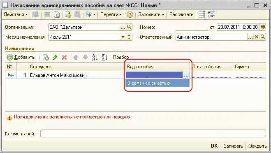This screenshot has height=153, width=271.
Task: Click the Подбор button
Action: [121, 57]
